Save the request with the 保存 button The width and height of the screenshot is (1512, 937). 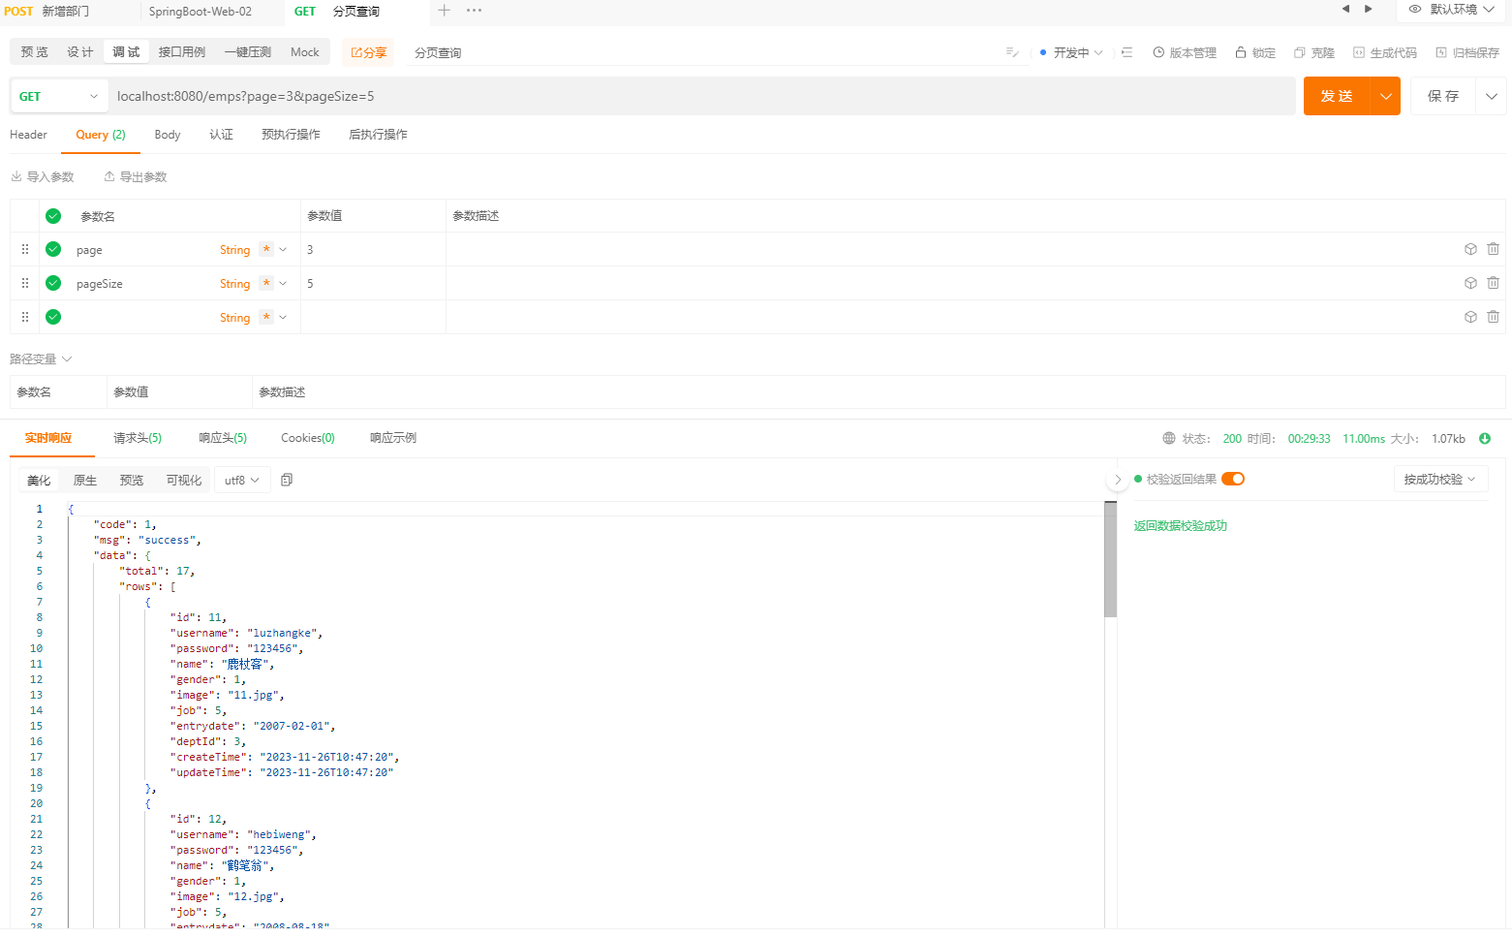pyautogui.click(x=1442, y=96)
